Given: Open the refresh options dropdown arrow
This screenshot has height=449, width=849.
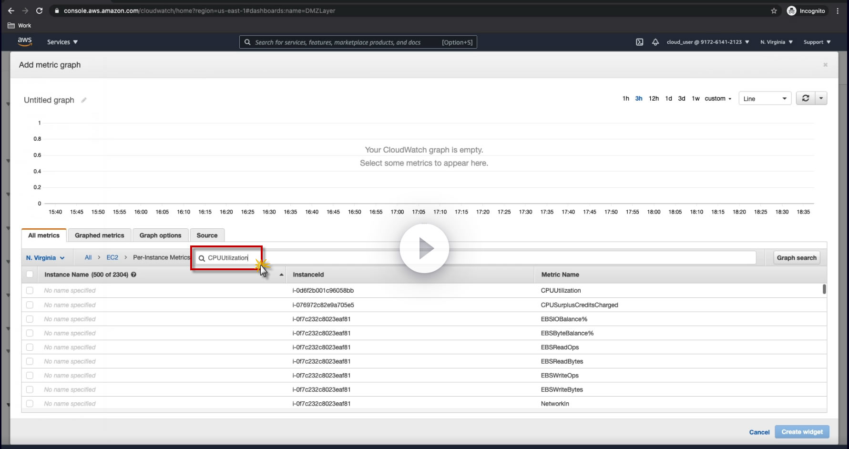Looking at the screenshot, I should point(821,98).
